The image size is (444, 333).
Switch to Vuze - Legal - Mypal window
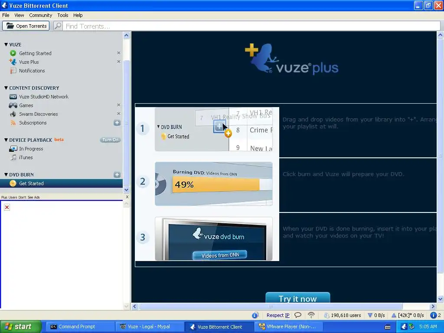click(x=149, y=326)
